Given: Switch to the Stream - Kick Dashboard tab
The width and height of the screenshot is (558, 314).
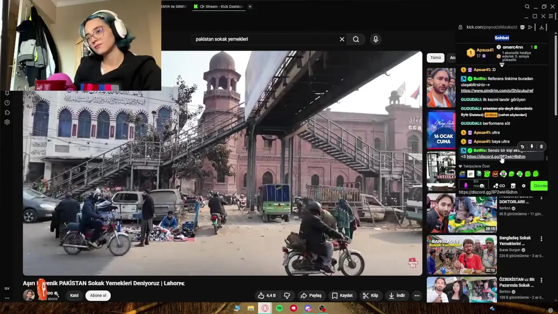Looking at the screenshot, I should (218, 7).
